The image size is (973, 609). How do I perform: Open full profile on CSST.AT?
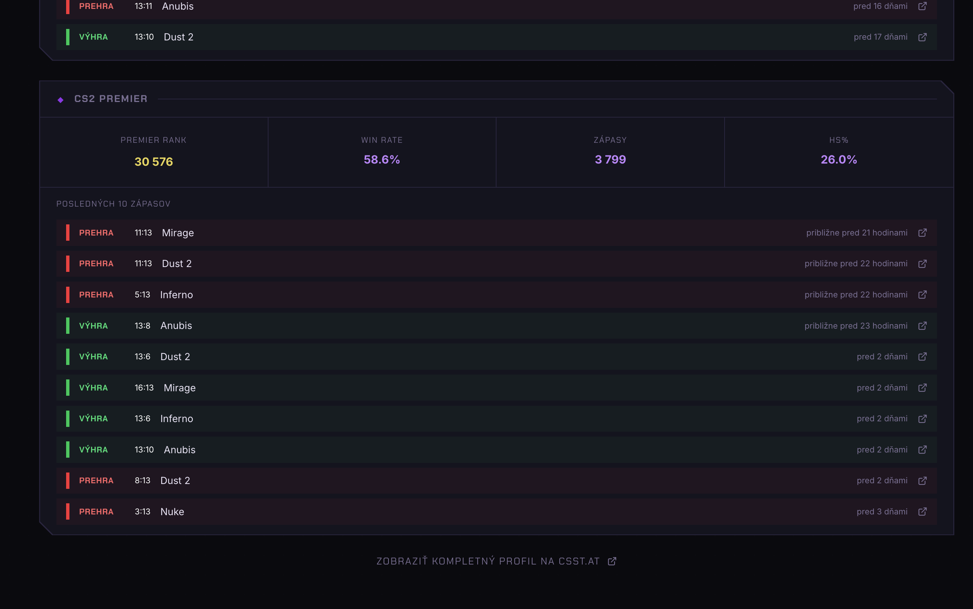point(496,561)
